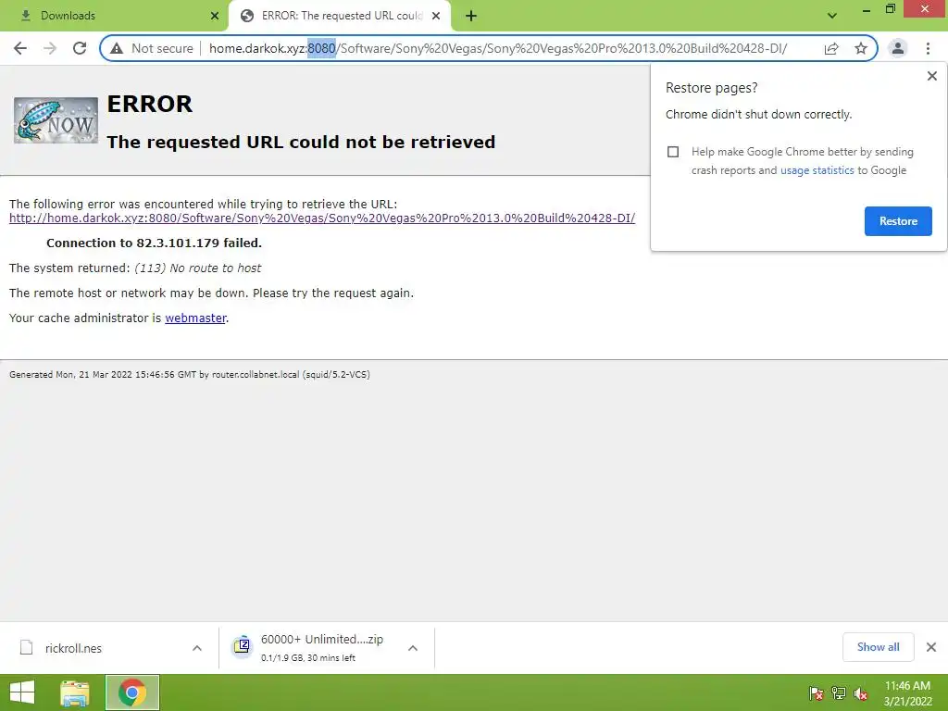Click the 'Generated Mon, 21 Mar 2022' footer text
Screen dimensions: 948x711
point(189,374)
